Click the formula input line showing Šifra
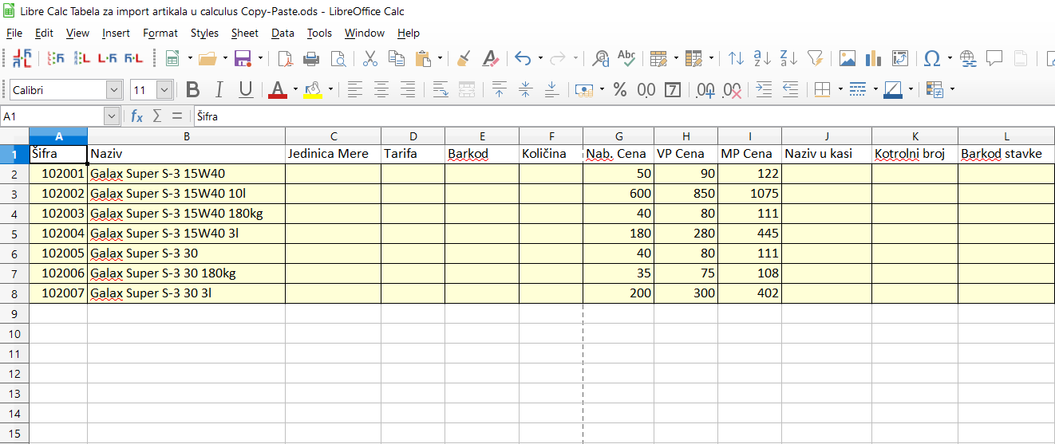 [x=623, y=116]
